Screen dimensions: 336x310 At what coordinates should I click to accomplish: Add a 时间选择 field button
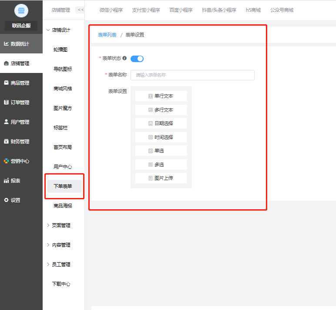pos(161,137)
